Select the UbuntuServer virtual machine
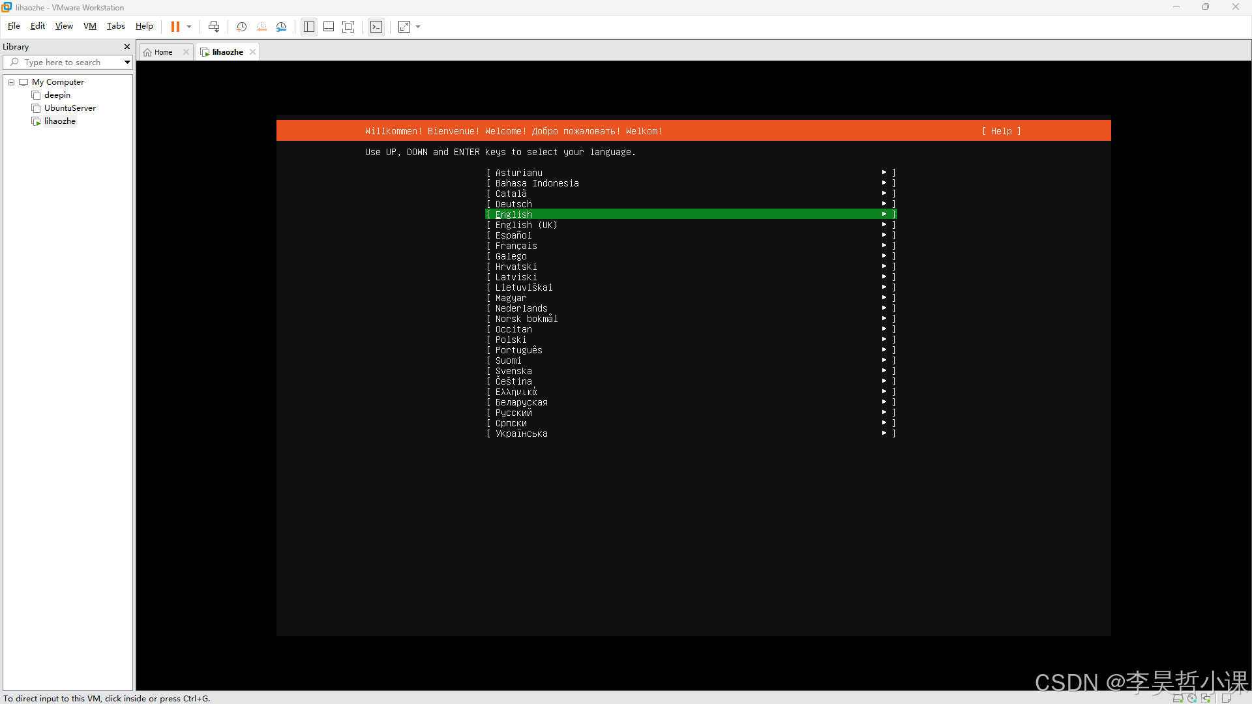The width and height of the screenshot is (1252, 704). point(70,108)
